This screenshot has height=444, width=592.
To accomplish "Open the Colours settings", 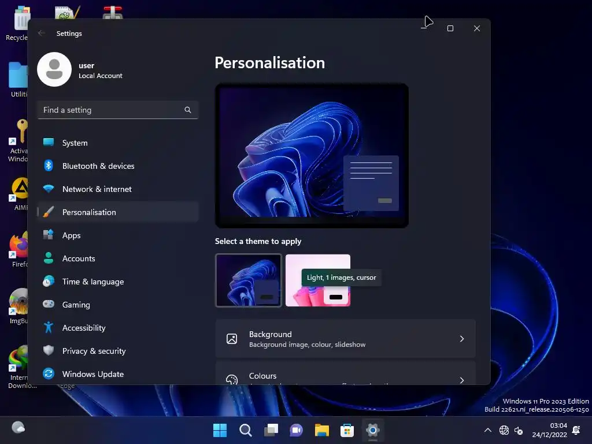I will point(346,373).
